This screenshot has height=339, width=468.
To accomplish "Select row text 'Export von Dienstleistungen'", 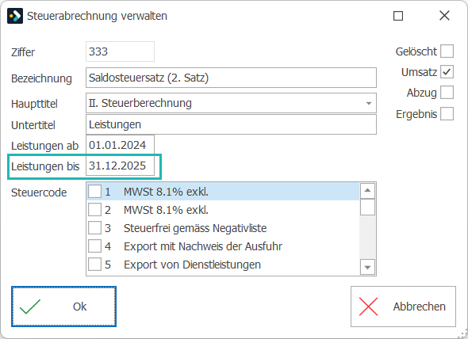I will point(193,265).
